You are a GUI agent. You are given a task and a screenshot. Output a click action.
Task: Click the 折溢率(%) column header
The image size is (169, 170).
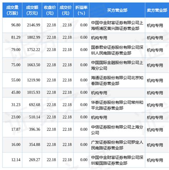[81, 10]
